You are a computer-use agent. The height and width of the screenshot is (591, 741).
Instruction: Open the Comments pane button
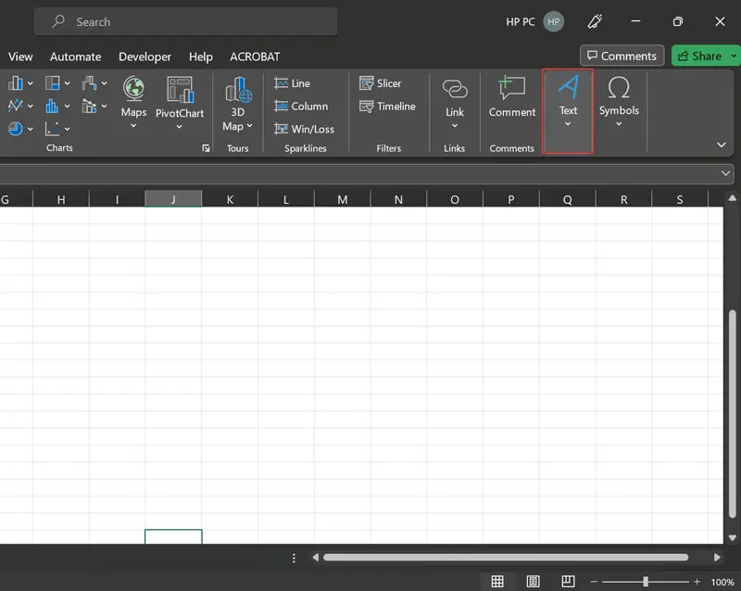click(x=622, y=56)
